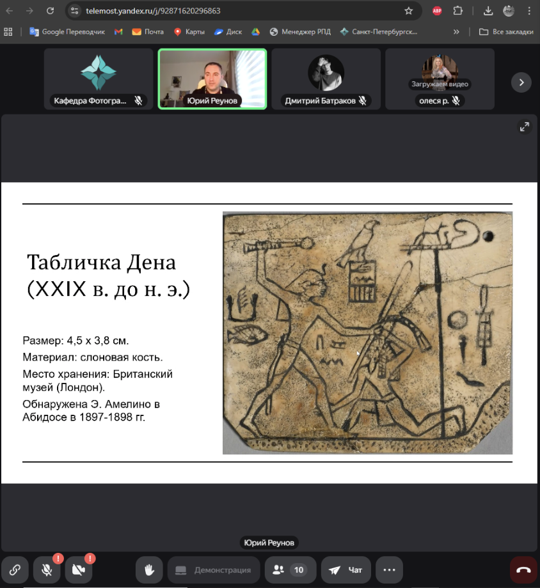Select Дмитрий Батраков participant tile

pos(326,79)
